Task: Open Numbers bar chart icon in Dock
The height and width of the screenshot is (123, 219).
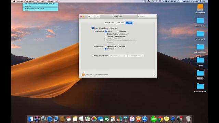Action: coord(119,119)
